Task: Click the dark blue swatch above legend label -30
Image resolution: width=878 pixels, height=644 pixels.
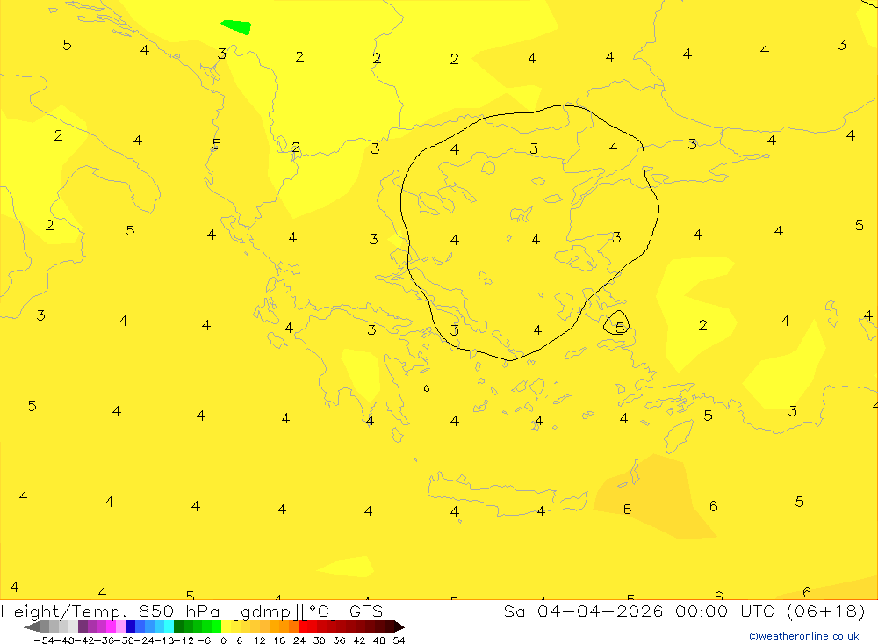Action: [131, 627]
